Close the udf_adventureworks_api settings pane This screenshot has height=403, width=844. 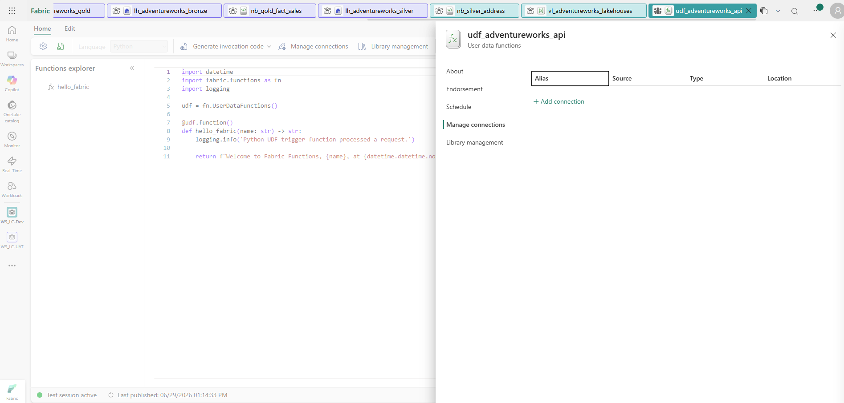[833, 35]
